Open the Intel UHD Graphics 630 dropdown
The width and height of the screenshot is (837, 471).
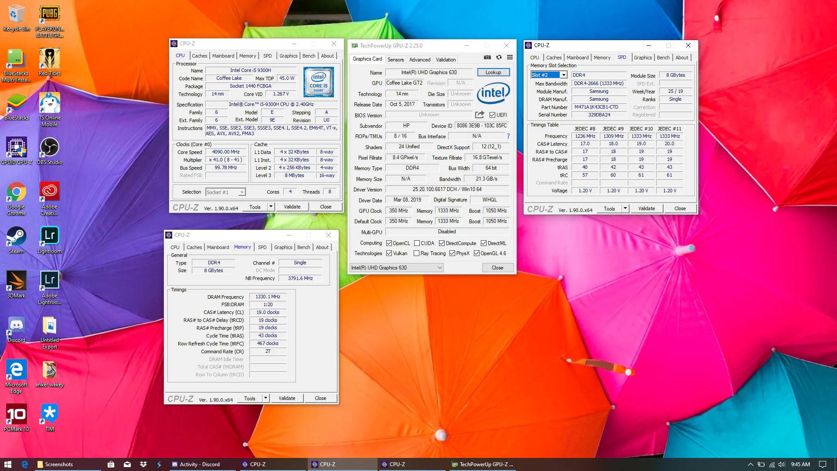pyautogui.click(x=397, y=268)
